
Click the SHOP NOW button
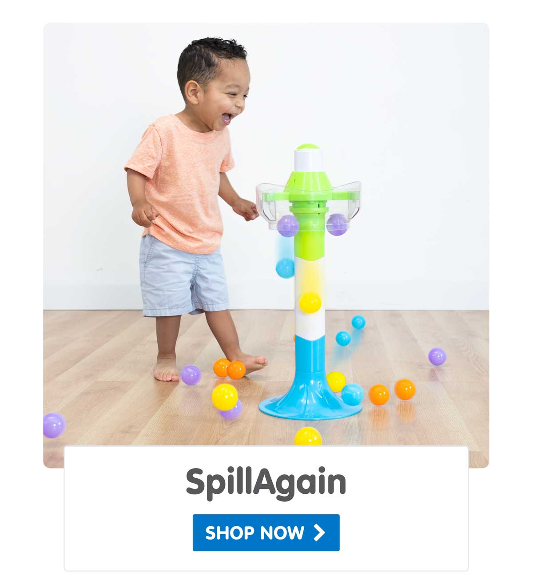click(266, 532)
